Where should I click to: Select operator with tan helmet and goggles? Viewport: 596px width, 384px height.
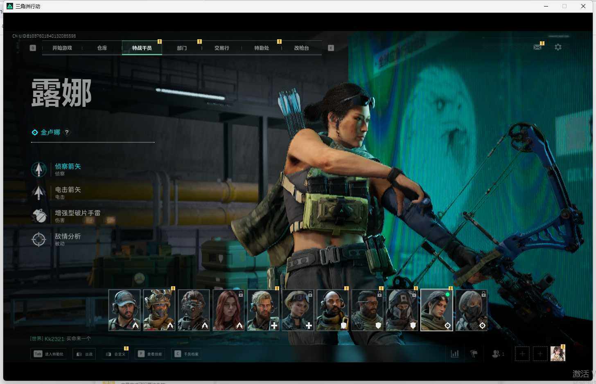(159, 310)
